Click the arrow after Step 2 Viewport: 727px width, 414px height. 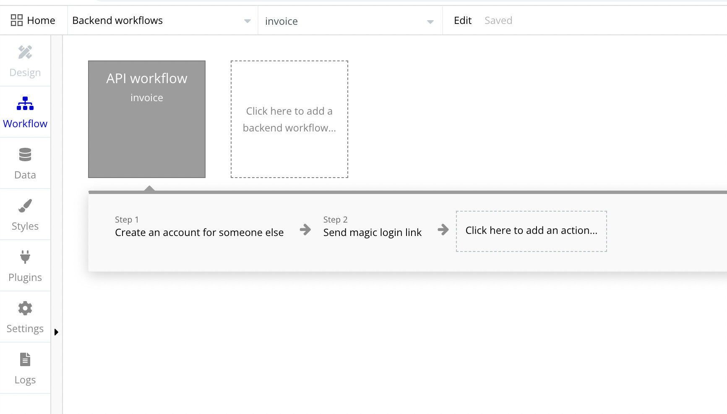443,230
